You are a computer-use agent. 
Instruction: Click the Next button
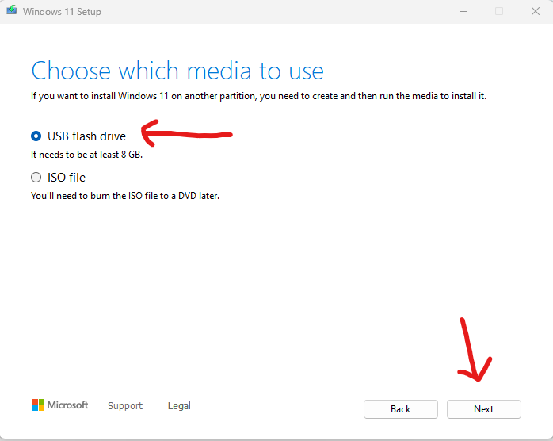[x=483, y=409]
